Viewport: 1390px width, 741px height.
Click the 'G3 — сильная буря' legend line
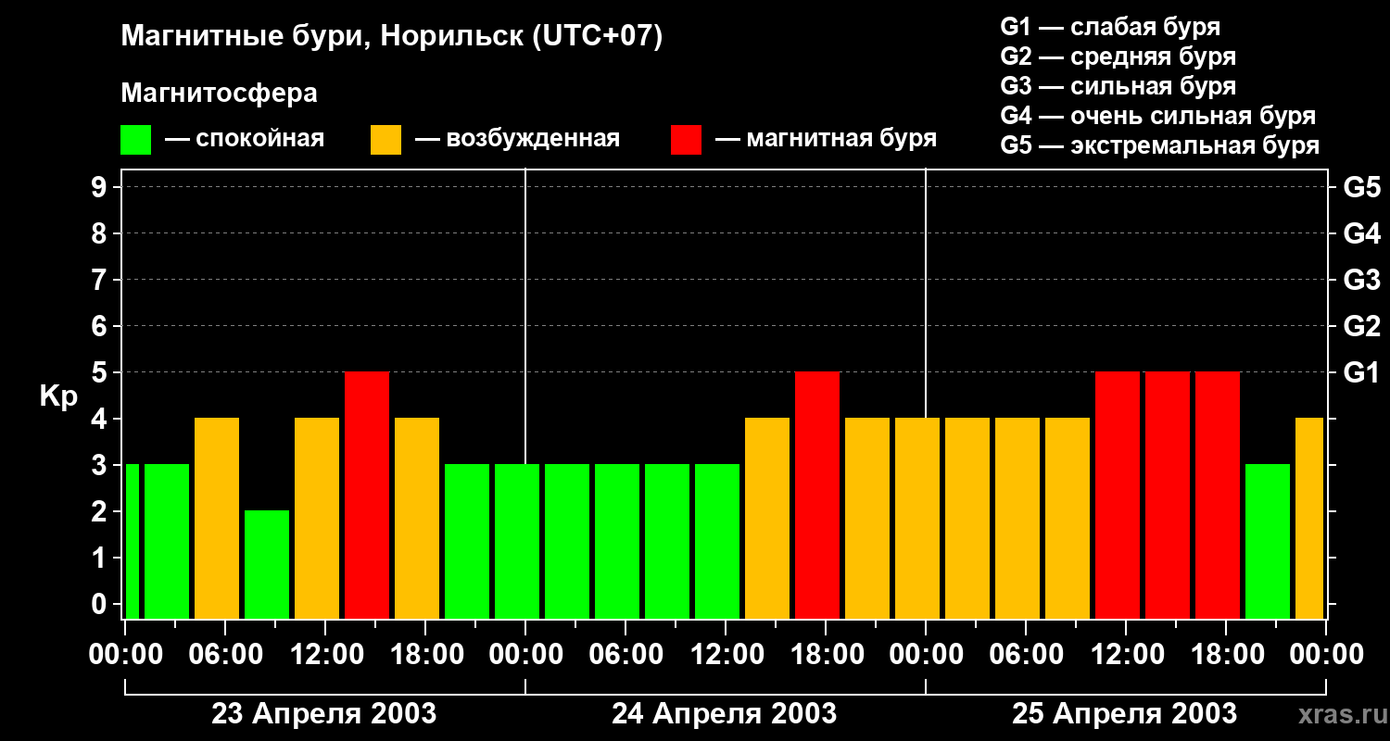[1118, 86]
